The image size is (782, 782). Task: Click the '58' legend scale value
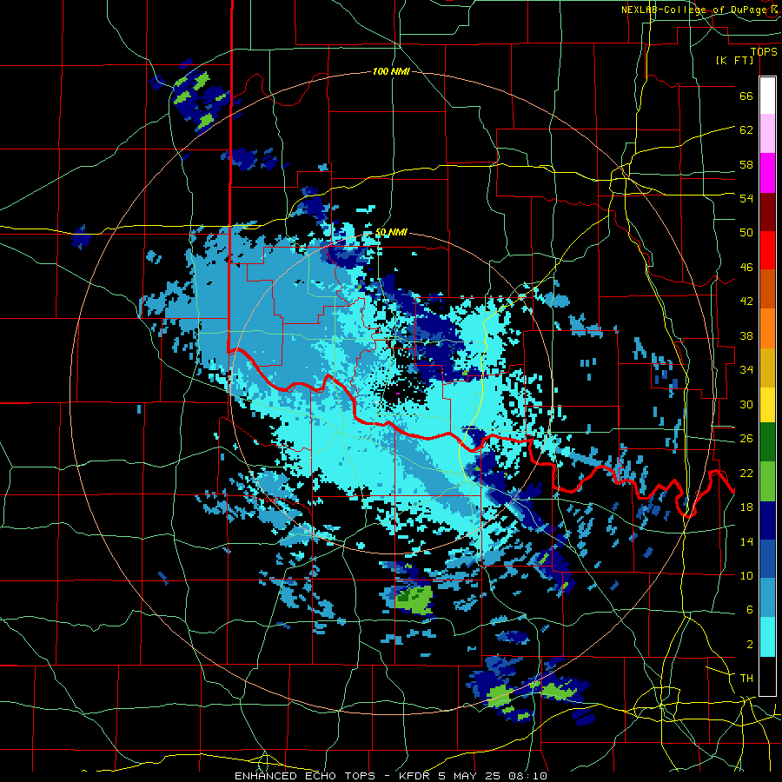pos(746,164)
